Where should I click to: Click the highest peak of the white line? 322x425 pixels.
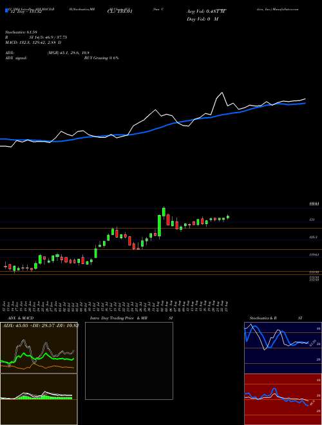click(x=223, y=93)
